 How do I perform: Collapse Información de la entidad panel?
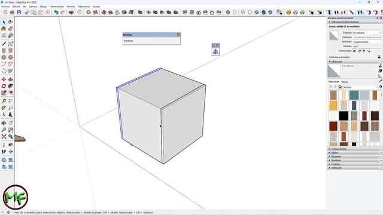[330, 21]
